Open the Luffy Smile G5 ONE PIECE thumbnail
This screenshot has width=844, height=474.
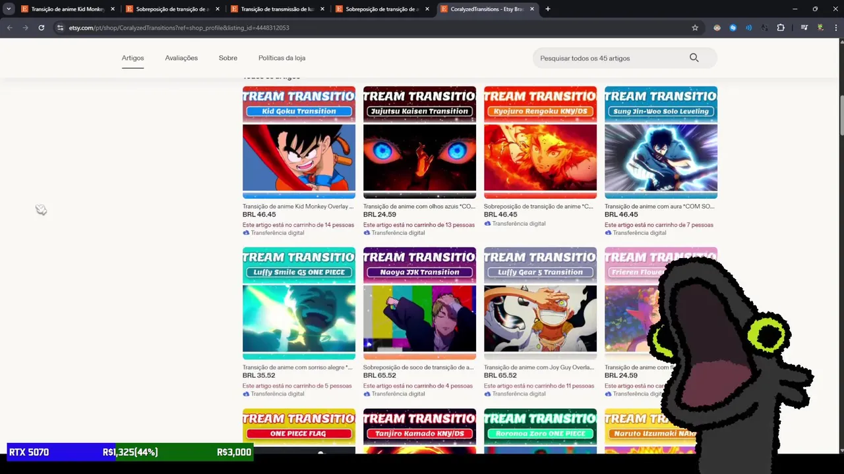[x=299, y=303]
